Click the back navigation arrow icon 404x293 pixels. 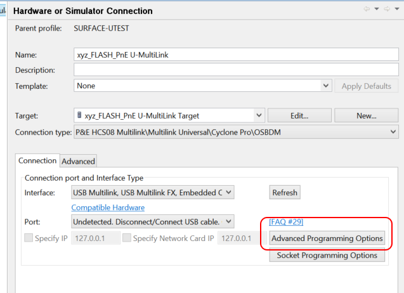(x=366, y=9)
